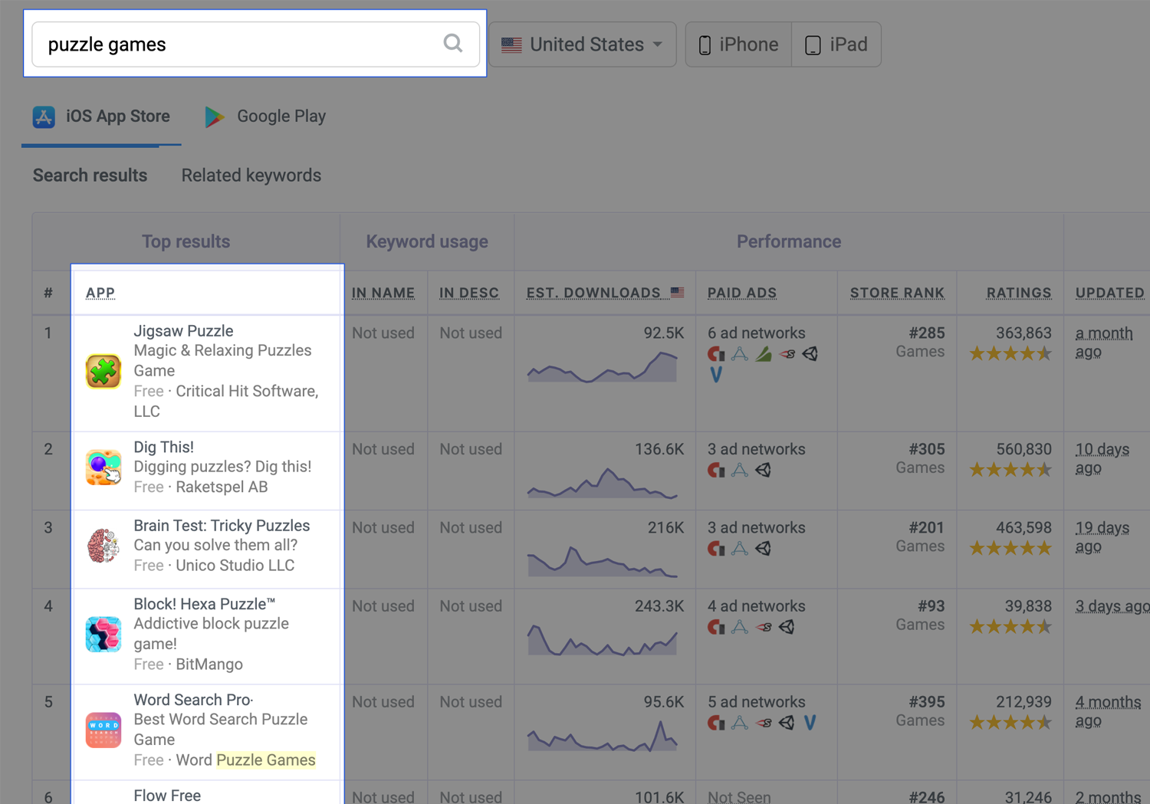The height and width of the screenshot is (804, 1150).
Task: Click red magnet ad icon for Dig This!
Action: 716,470
